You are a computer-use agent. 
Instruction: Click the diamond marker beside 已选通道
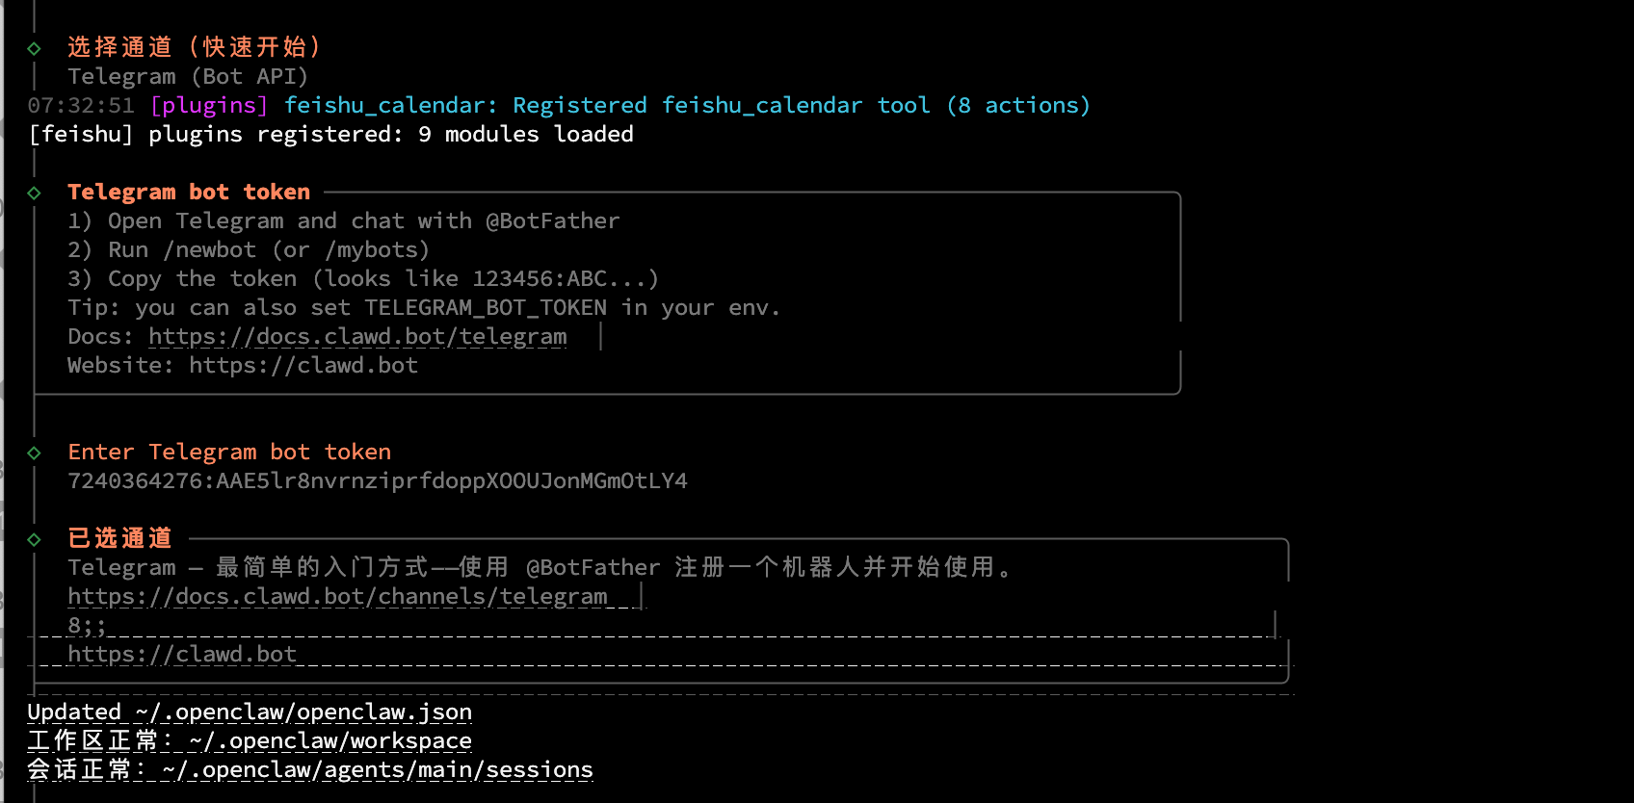point(34,539)
